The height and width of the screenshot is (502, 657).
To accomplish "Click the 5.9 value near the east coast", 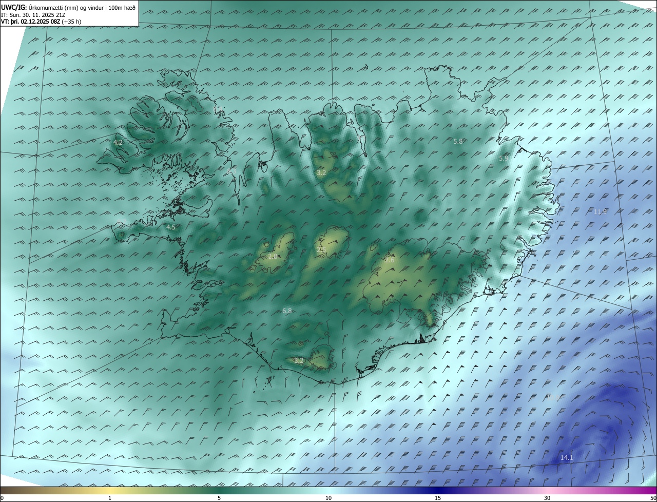I will [x=504, y=159].
